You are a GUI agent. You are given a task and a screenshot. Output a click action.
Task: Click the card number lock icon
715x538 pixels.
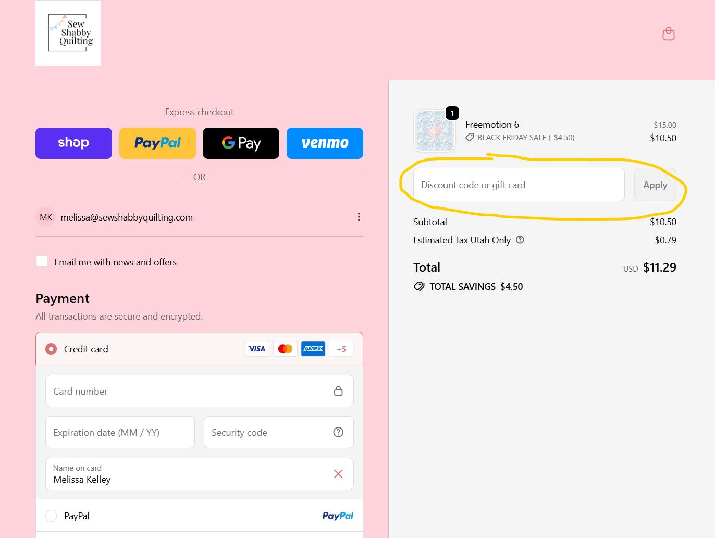[x=338, y=391]
